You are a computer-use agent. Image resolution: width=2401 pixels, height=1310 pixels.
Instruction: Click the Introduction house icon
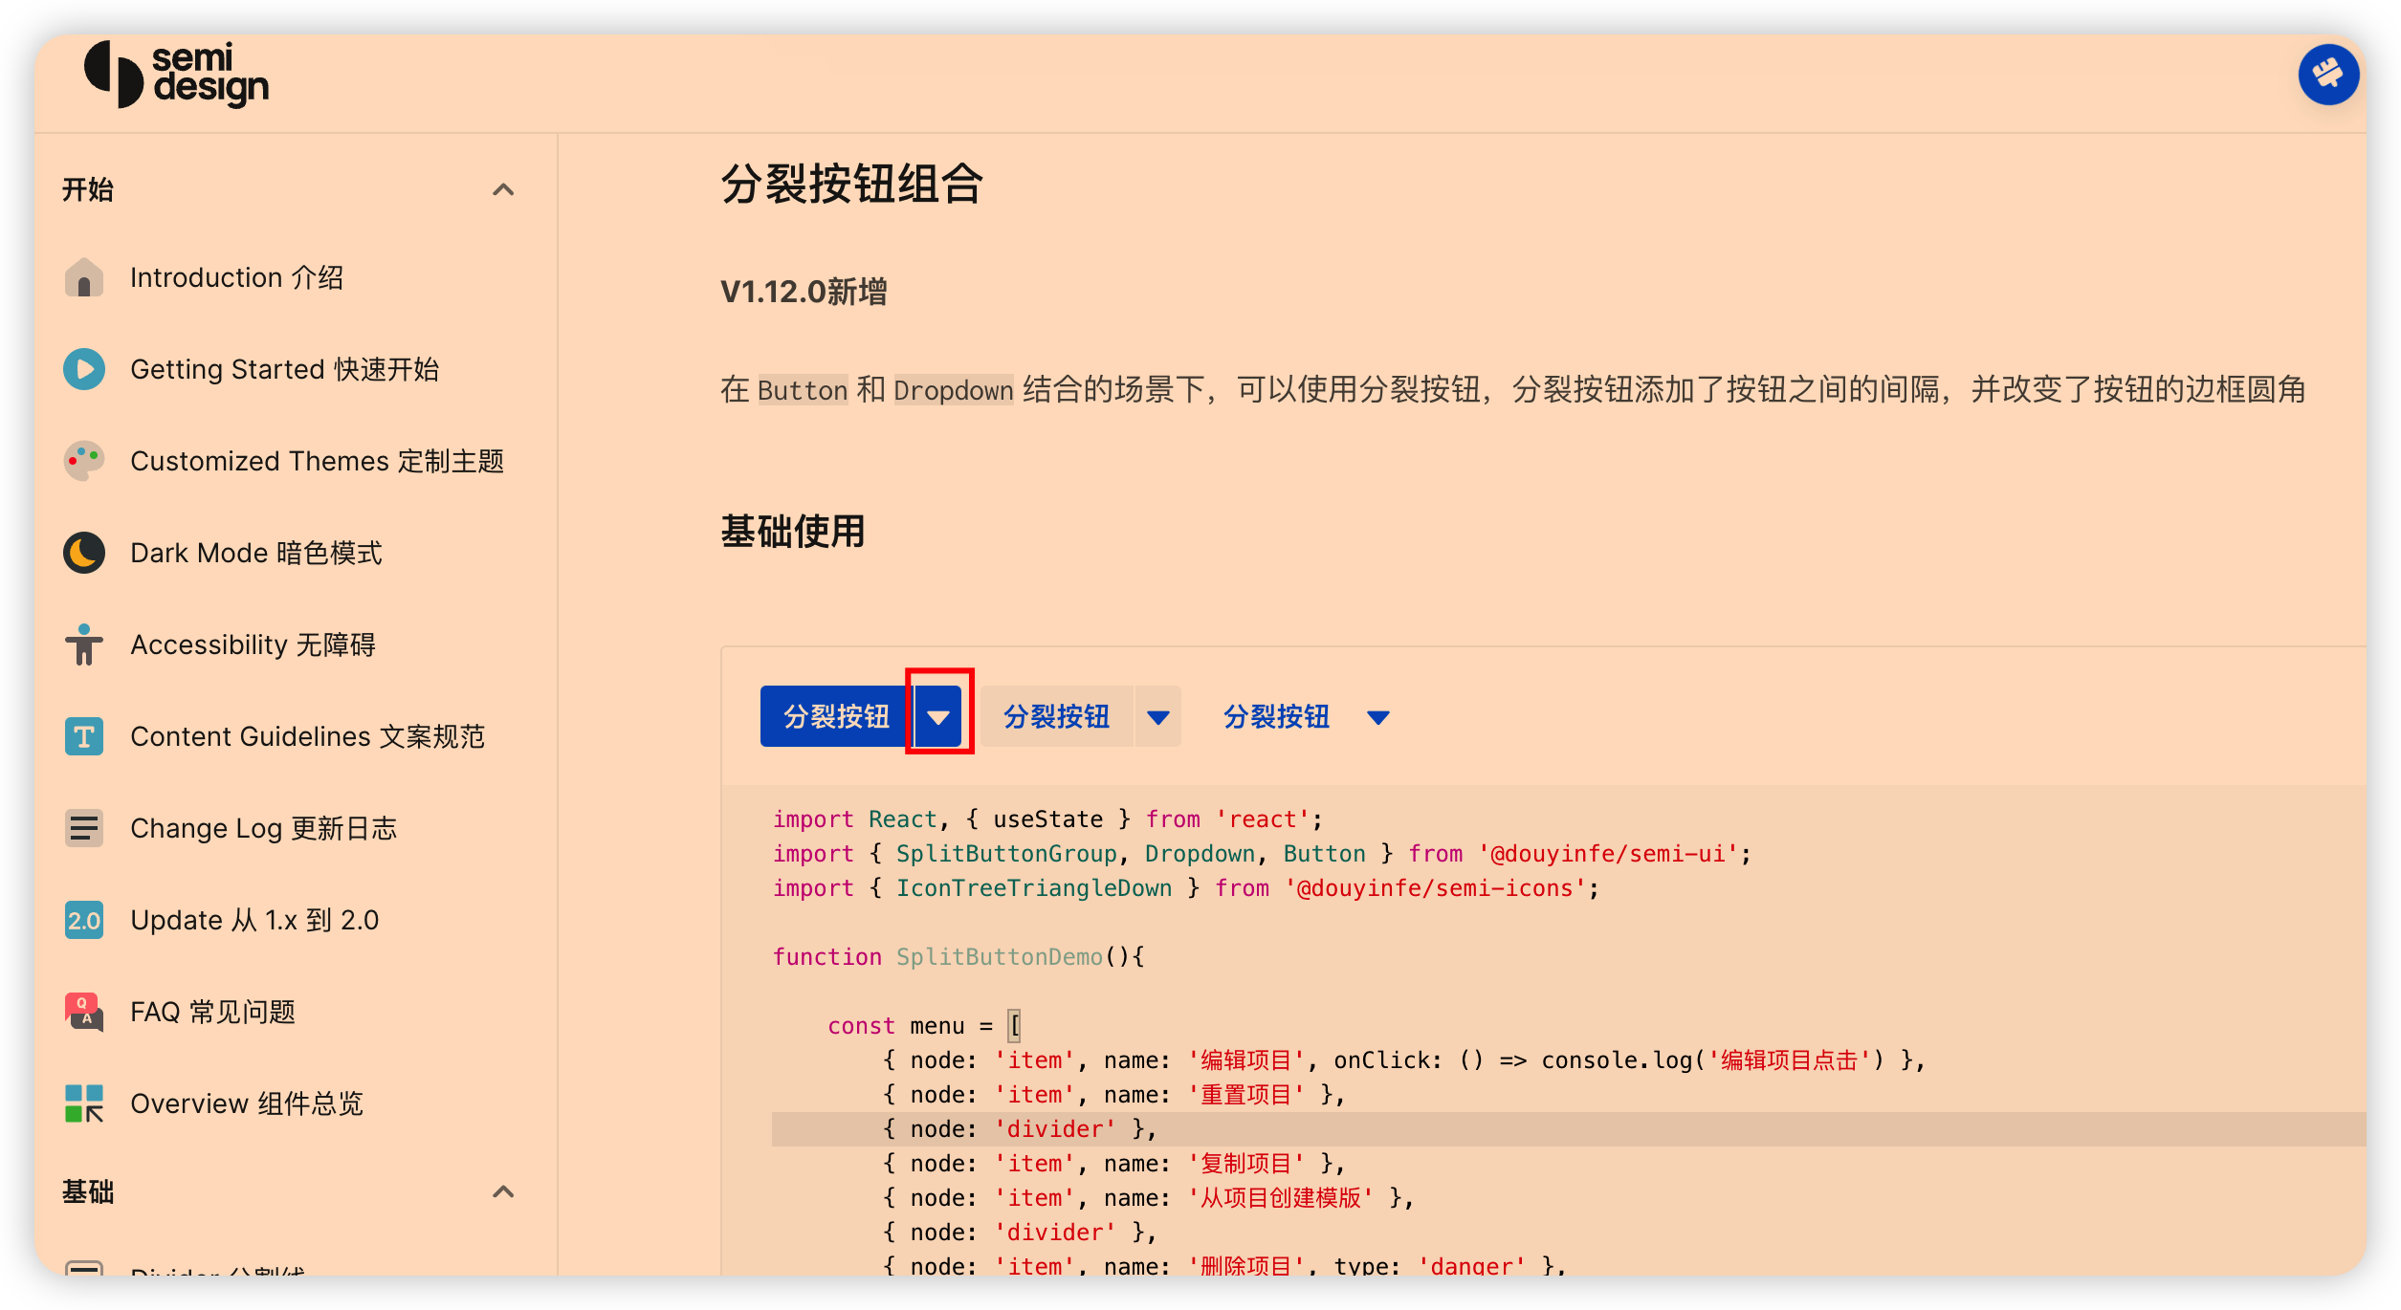pyautogui.click(x=84, y=277)
